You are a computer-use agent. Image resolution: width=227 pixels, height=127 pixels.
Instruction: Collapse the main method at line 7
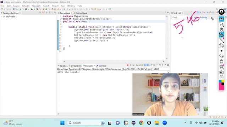[62, 27]
